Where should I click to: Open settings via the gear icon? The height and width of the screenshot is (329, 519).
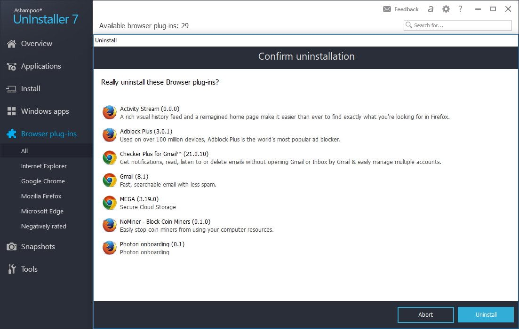point(446,9)
